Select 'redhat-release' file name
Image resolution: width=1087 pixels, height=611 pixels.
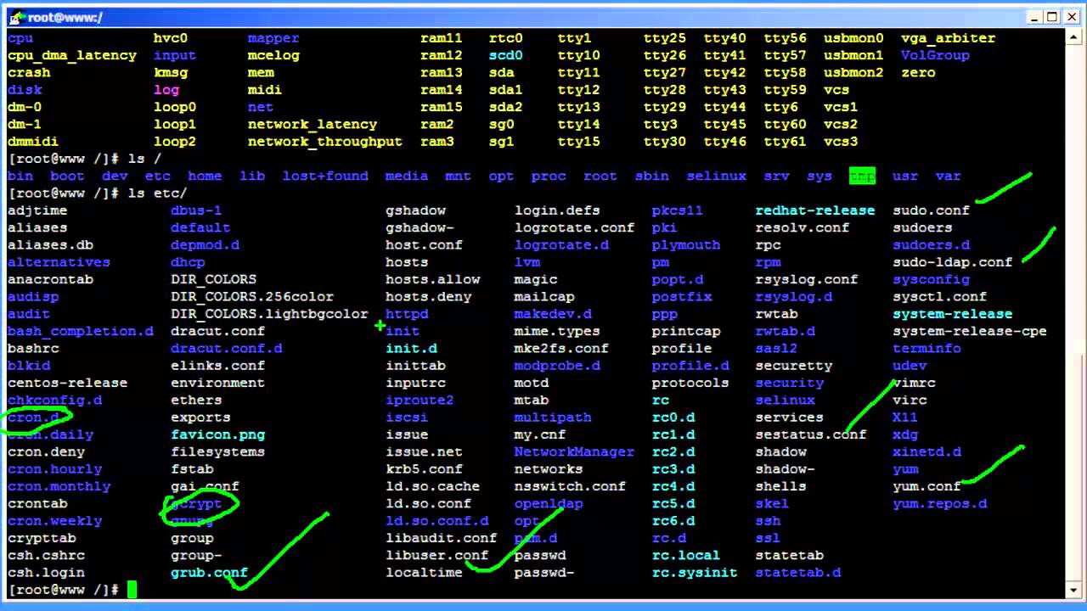point(815,210)
